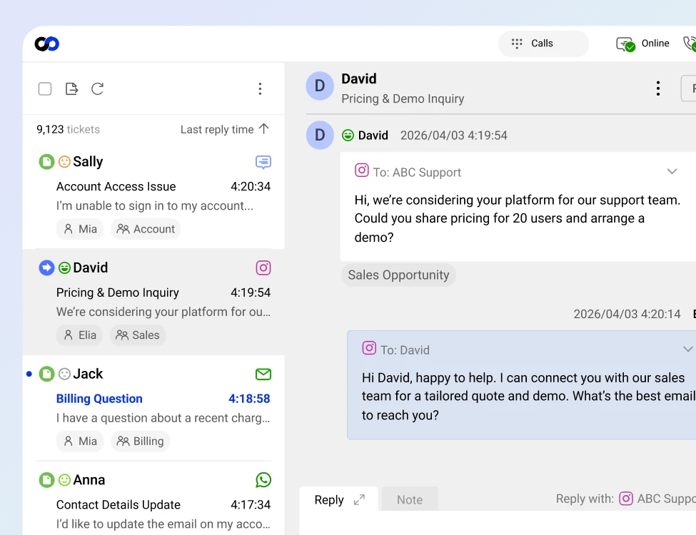
Task: Click the infinity logo in the top bar
Action: pos(47,44)
